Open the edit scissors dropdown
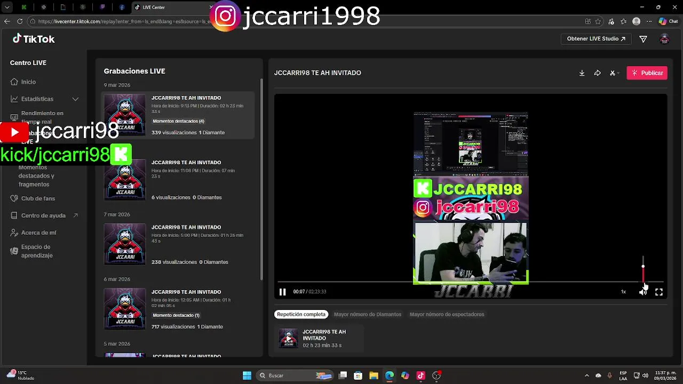This screenshot has width=683, height=384. [x=614, y=73]
